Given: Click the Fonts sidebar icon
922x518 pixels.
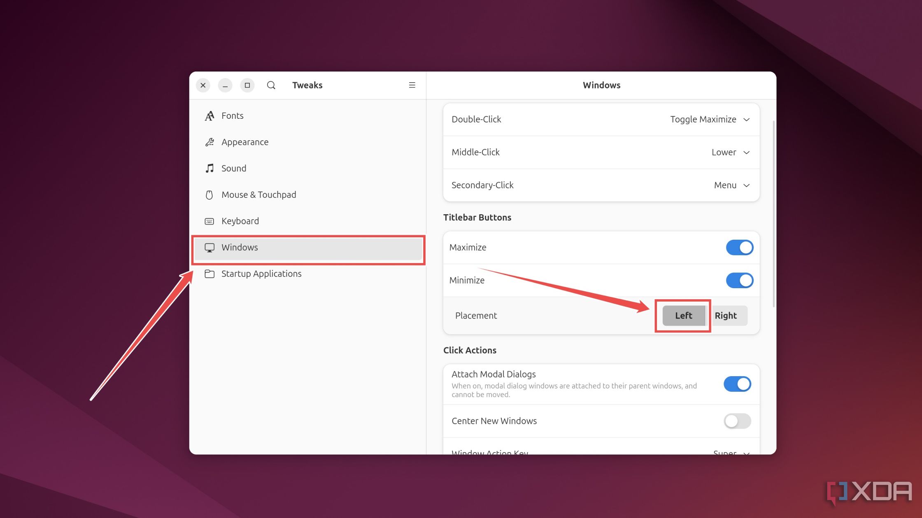Looking at the screenshot, I should (x=210, y=115).
